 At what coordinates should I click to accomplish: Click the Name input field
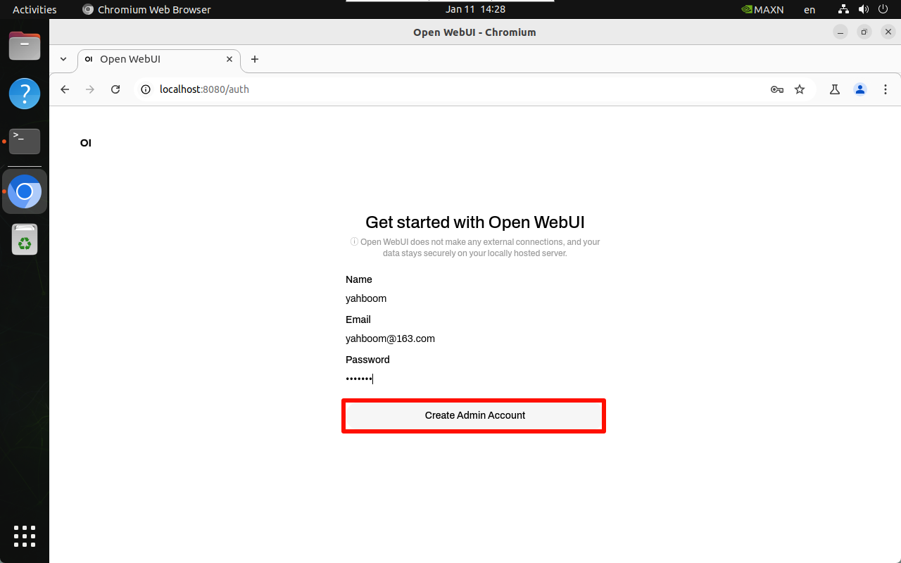[474, 298]
